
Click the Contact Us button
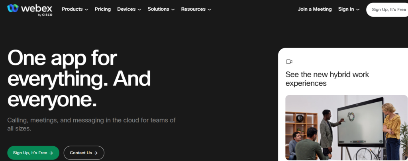[x=84, y=153]
